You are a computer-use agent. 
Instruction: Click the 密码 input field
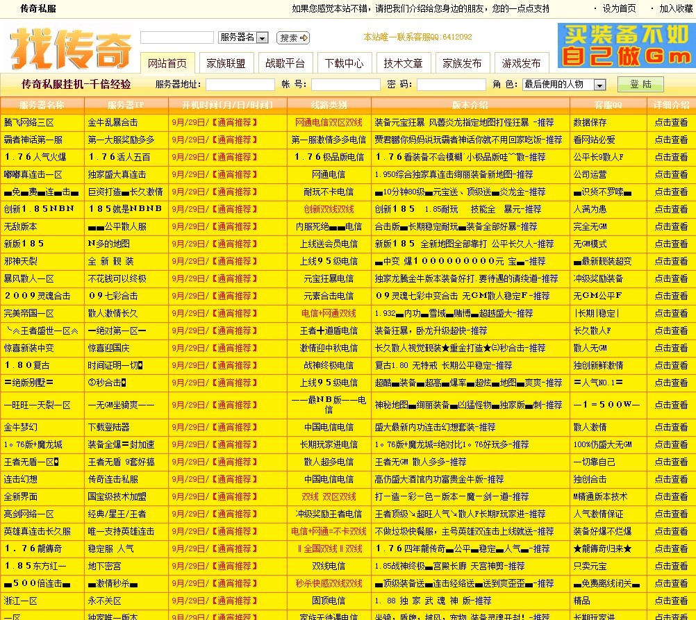pyautogui.click(x=451, y=84)
